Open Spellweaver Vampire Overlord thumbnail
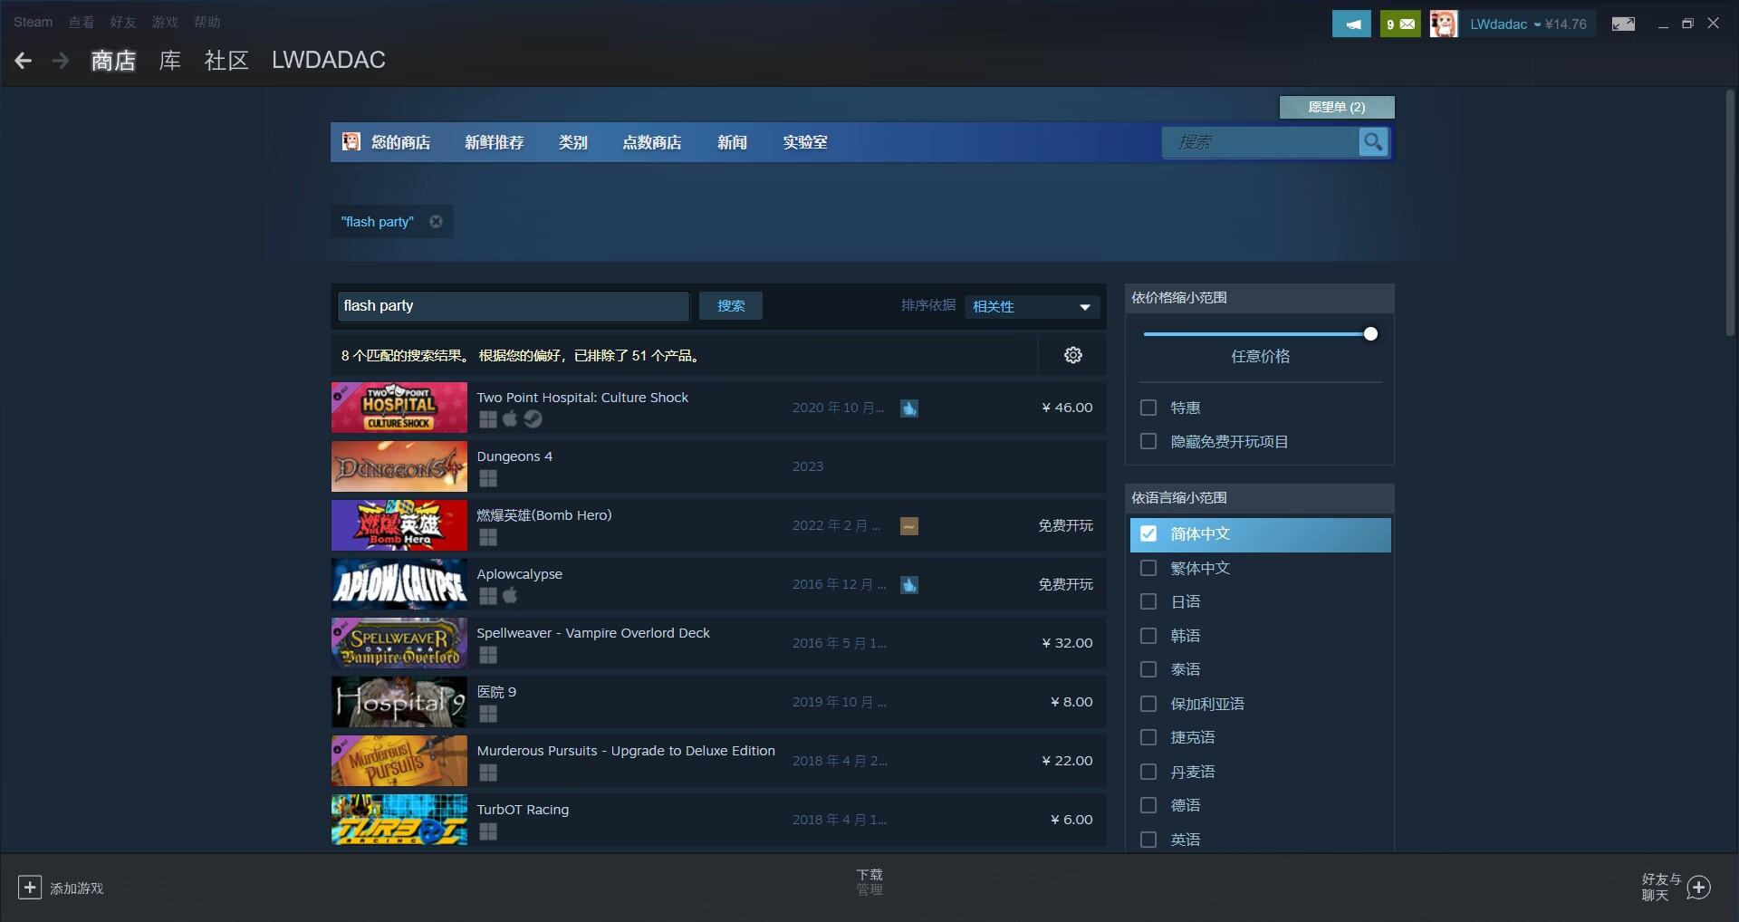This screenshot has height=922, width=1739. coord(399,643)
